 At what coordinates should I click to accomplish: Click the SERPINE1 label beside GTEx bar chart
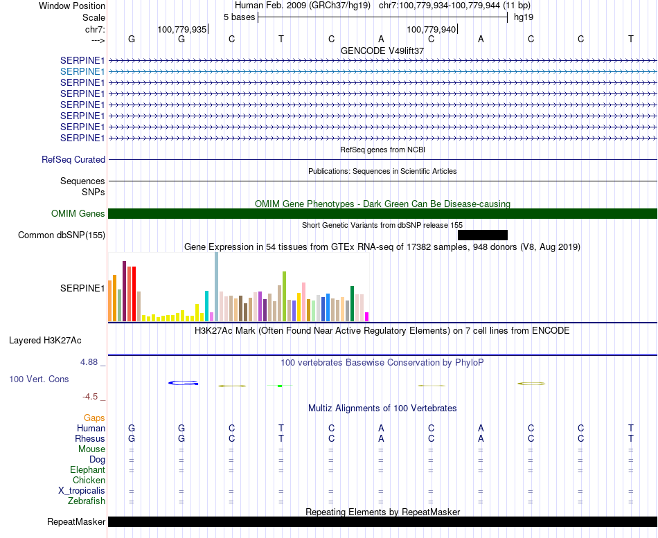(82, 288)
